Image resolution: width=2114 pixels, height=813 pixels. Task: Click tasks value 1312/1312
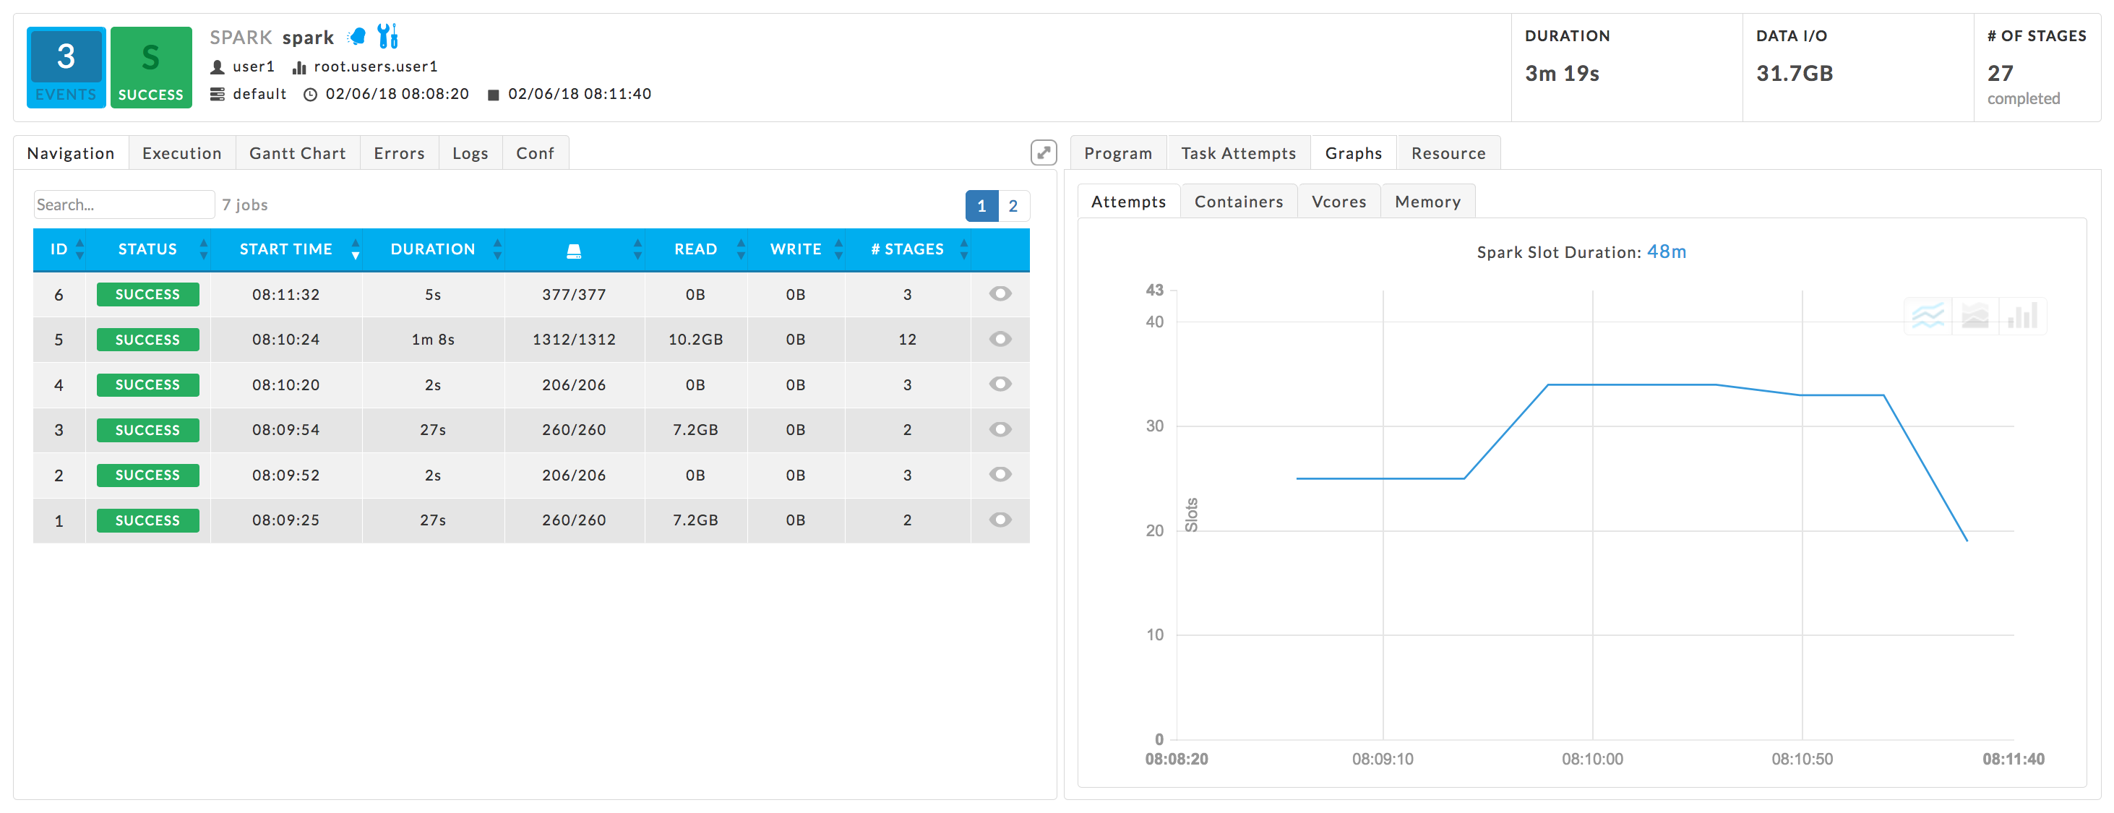574,340
